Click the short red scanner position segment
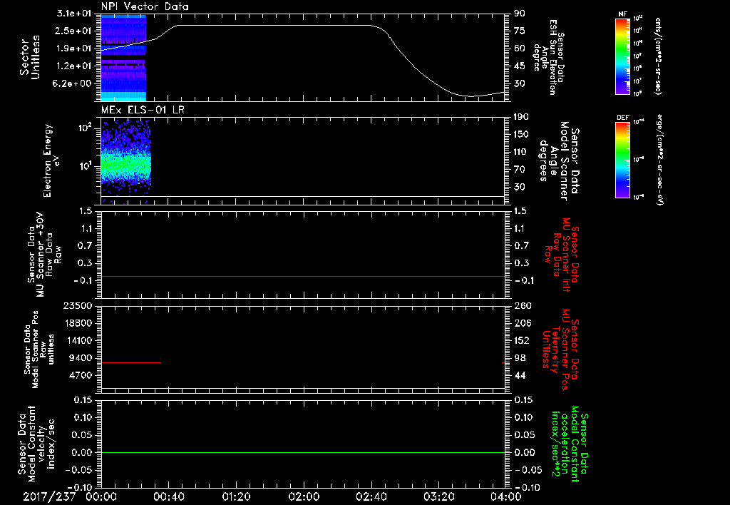The image size is (730, 505). 131,362
